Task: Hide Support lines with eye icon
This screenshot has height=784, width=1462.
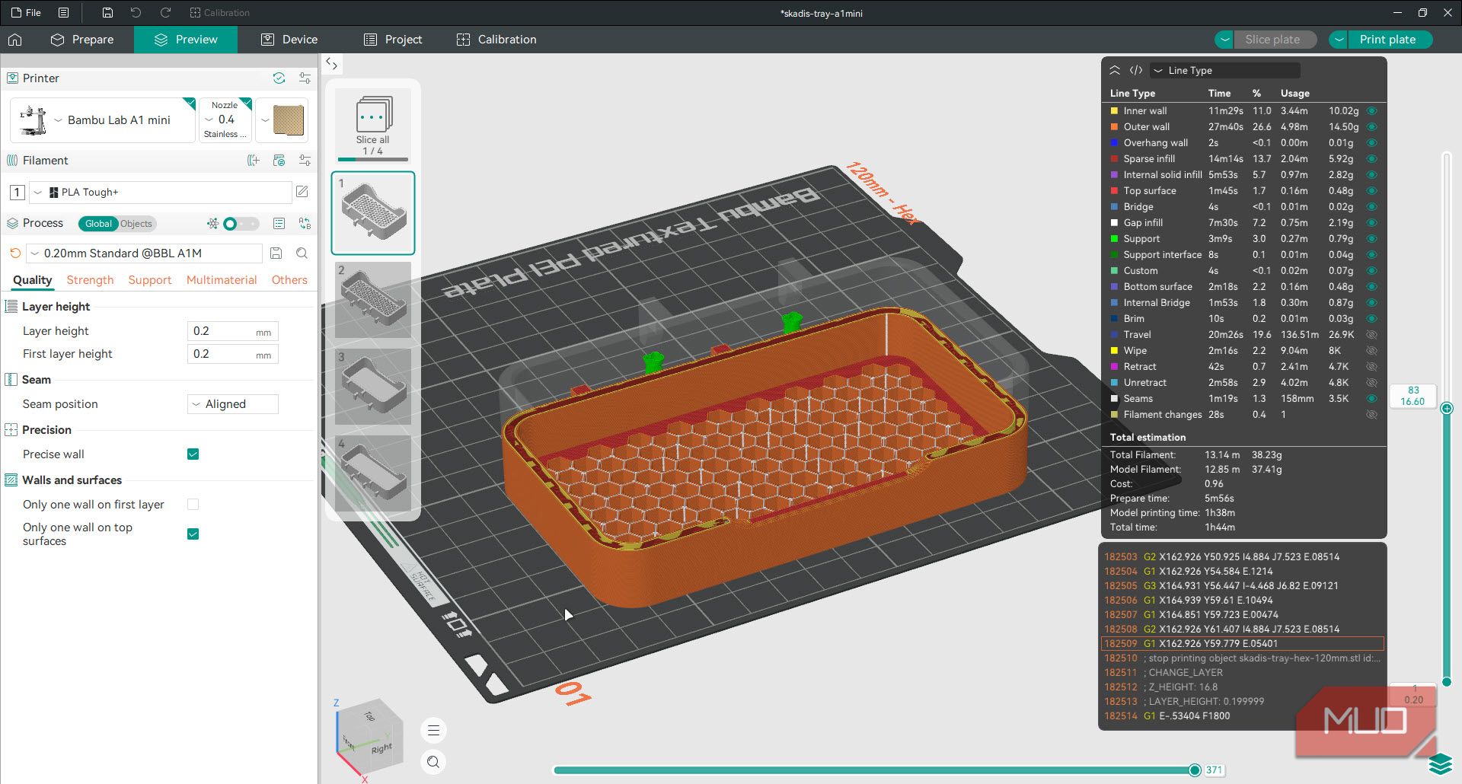Action: [x=1371, y=239]
